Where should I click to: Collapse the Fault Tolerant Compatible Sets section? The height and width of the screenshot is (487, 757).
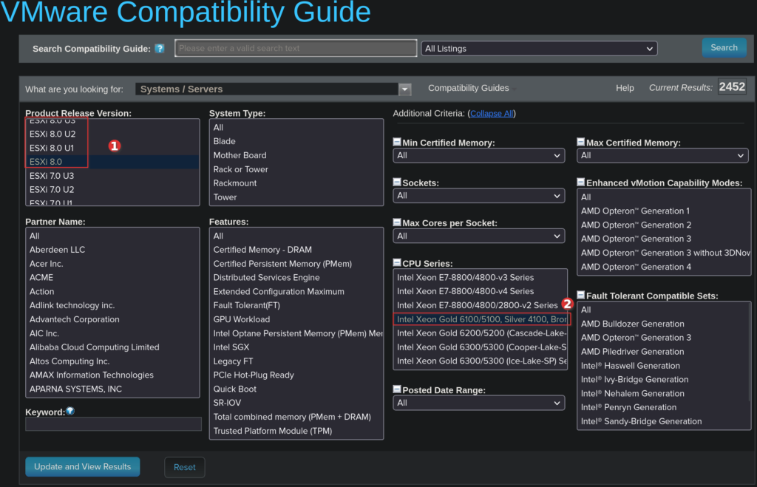click(581, 296)
